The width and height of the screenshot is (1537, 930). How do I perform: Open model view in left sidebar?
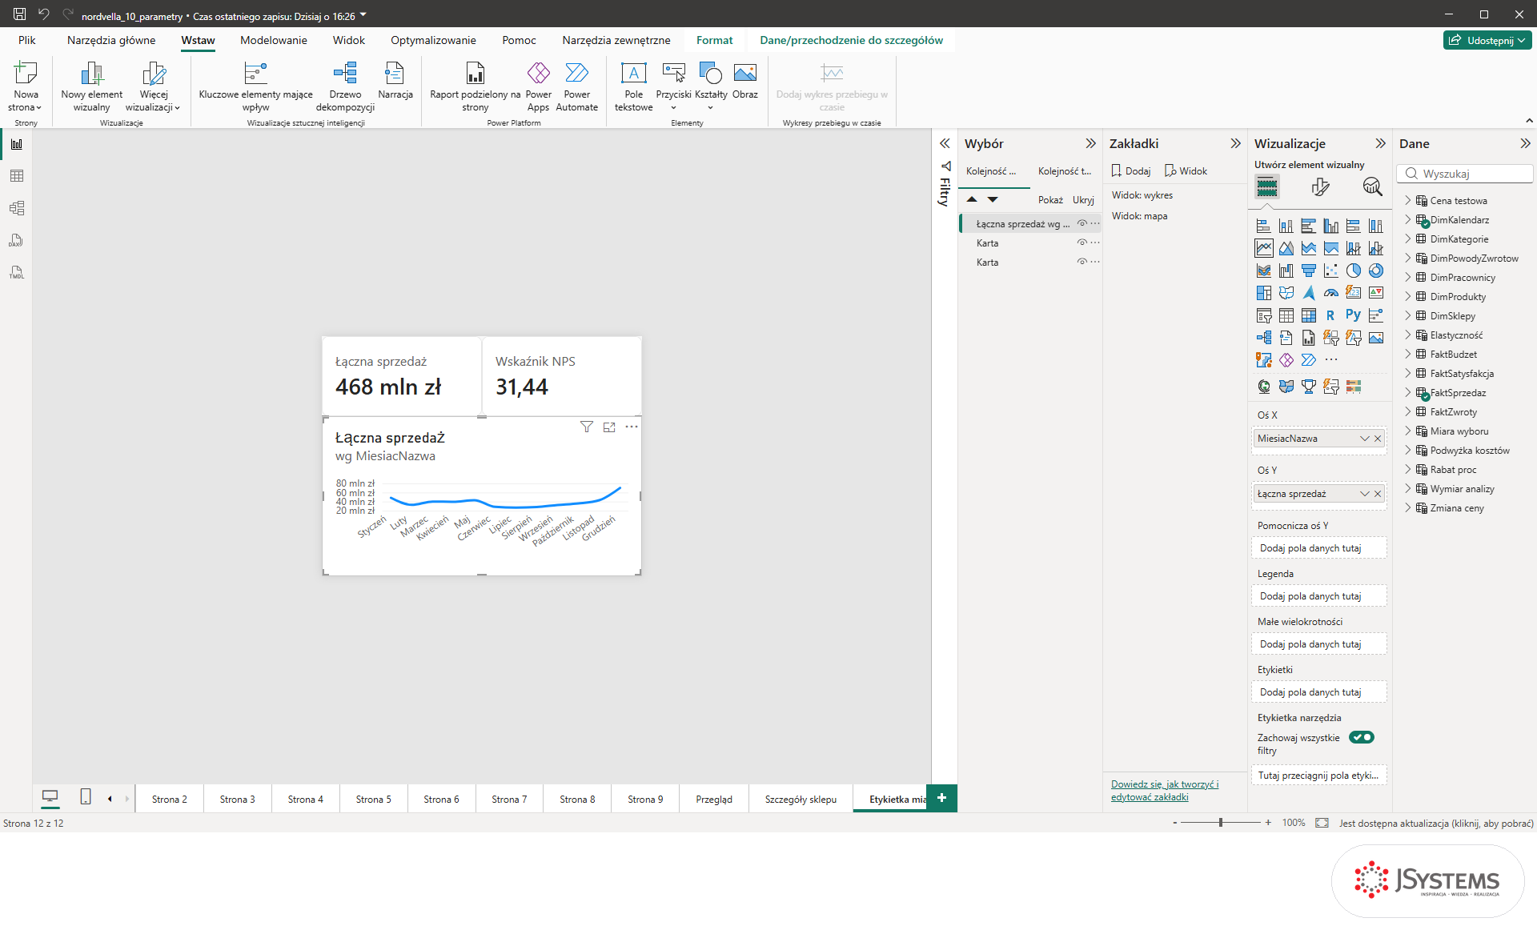pos(16,208)
